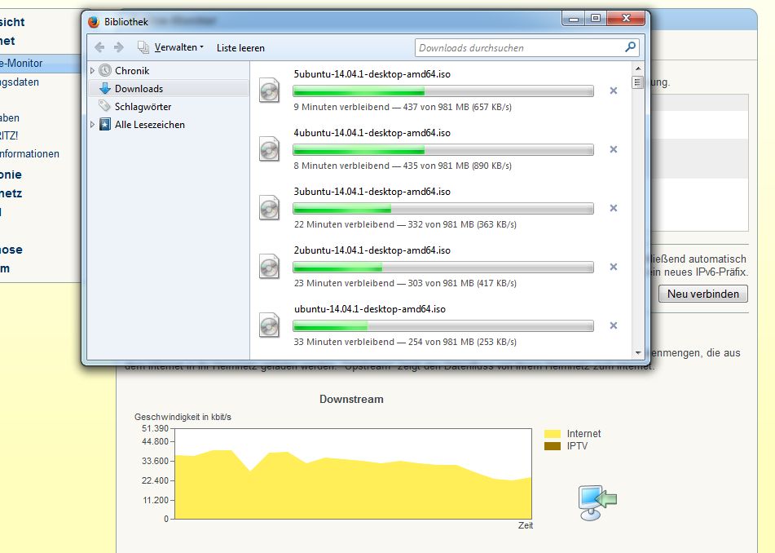
Task: Cancel the 33 Minuten verbleibend download
Action: coord(614,325)
